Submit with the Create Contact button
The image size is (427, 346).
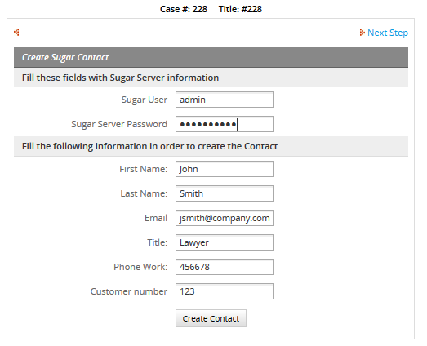[211, 318]
